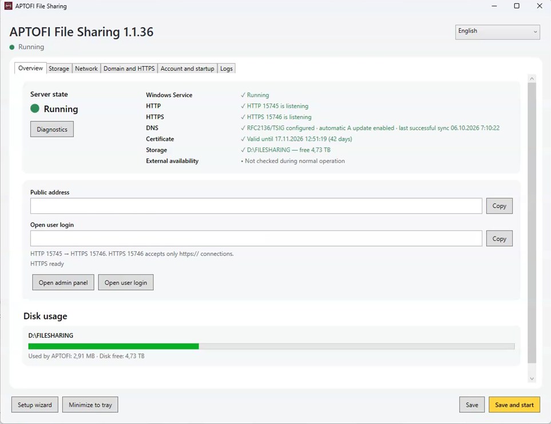Click the Save button
The image size is (551, 424).
471,405
